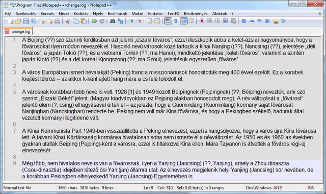Click the Find and Replace icon
326x194 pixels.
click(120, 21)
